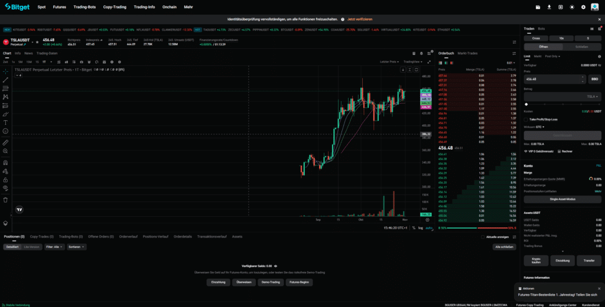Open the 'Filter: Alle' dropdown
605x307 pixels.
click(53, 247)
